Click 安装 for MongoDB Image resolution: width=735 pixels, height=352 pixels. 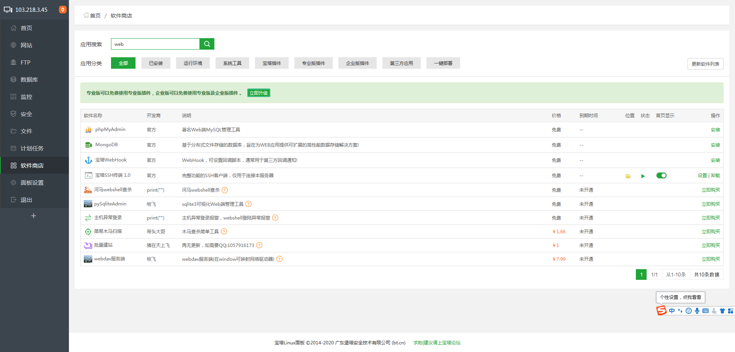point(715,145)
